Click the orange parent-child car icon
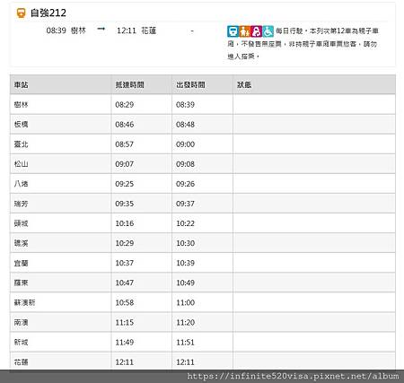 coord(244,31)
